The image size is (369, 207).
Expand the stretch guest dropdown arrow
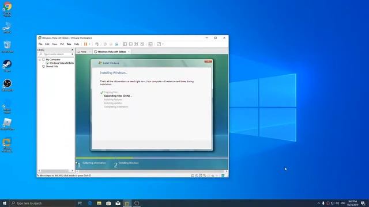[163, 44]
